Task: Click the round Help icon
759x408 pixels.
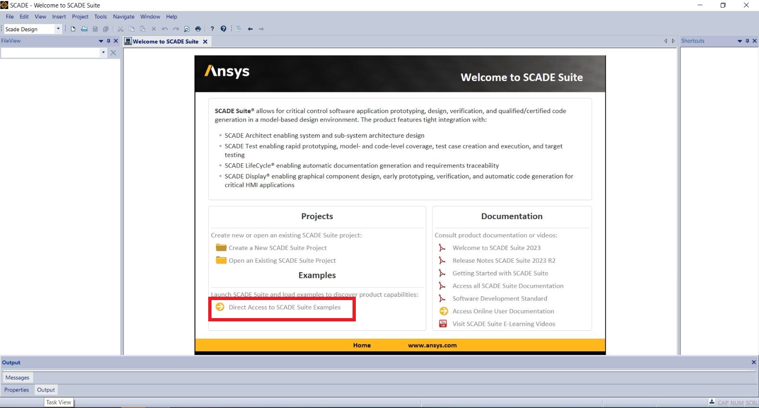Action: [223, 29]
